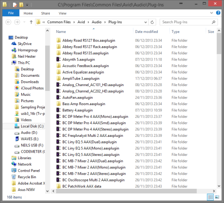The height and width of the screenshot is (203, 224).
Task: Open the Share ribbon tab
Action: (x=46, y=13)
